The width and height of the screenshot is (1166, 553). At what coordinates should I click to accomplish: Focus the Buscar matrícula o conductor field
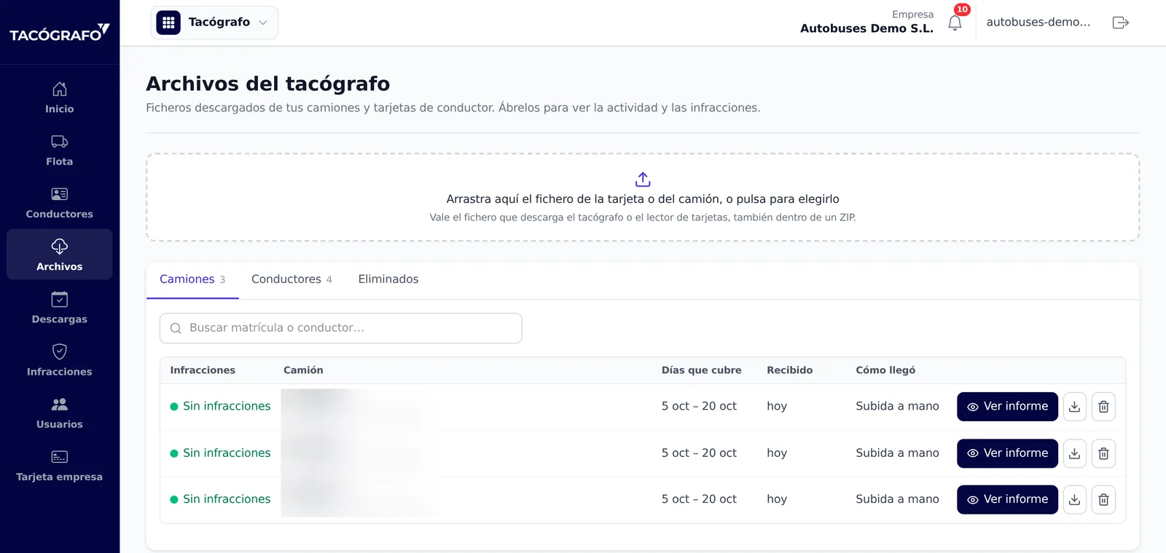tap(341, 328)
